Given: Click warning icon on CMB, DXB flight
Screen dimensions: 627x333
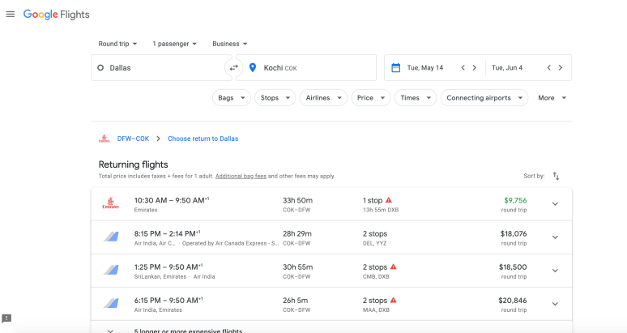Looking at the screenshot, I should (x=394, y=267).
